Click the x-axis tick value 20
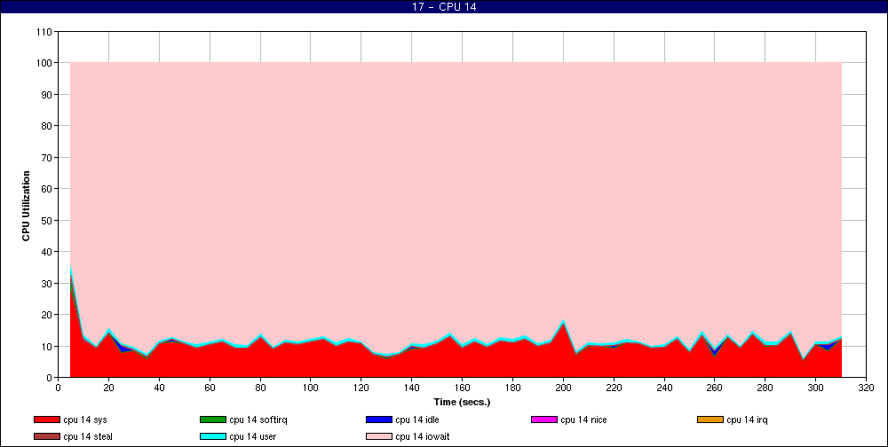The height and width of the screenshot is (447, 888). [x=108, y=388]
